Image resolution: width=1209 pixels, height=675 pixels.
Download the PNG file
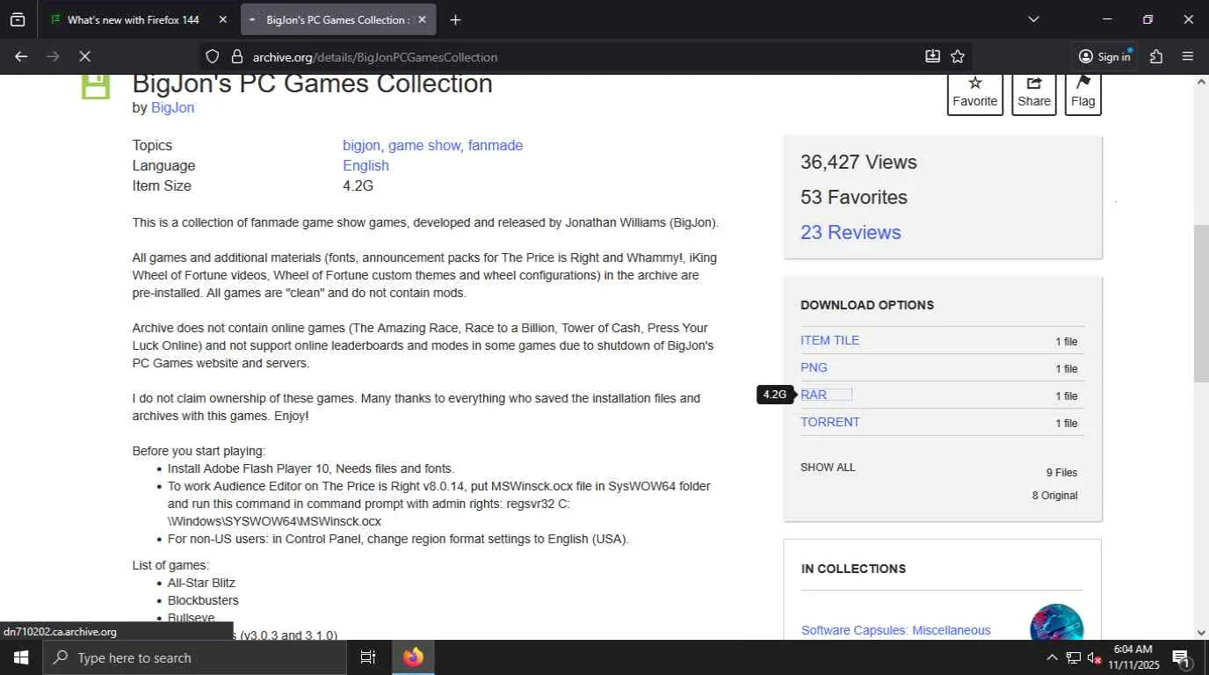click(x=814, y=367)
